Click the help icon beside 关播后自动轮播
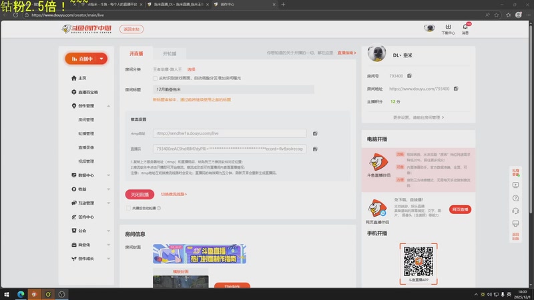The width and height of the screenshot is (534, 300). [159, 208]
